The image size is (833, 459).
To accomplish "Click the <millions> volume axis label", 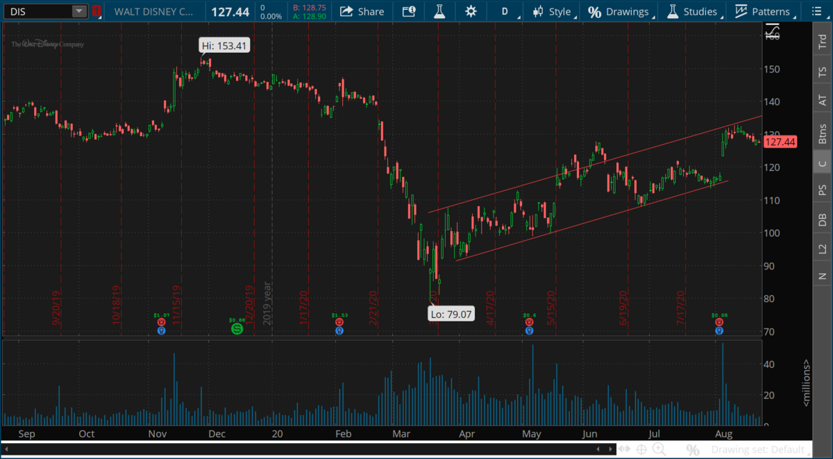I will coord(805,383).
